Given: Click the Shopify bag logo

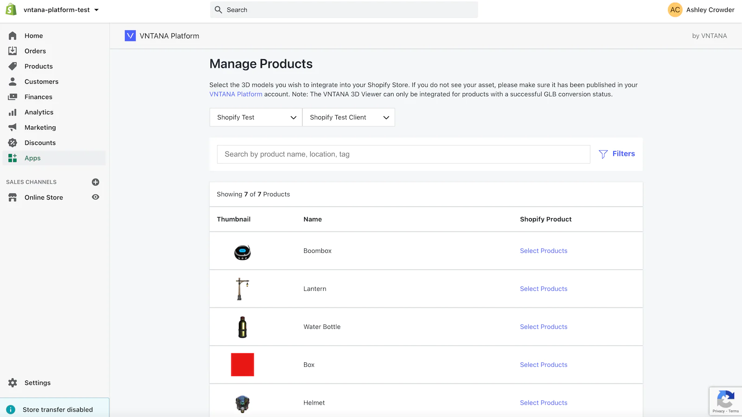Looking at the screenshot, I should click(x=11, y=9).
